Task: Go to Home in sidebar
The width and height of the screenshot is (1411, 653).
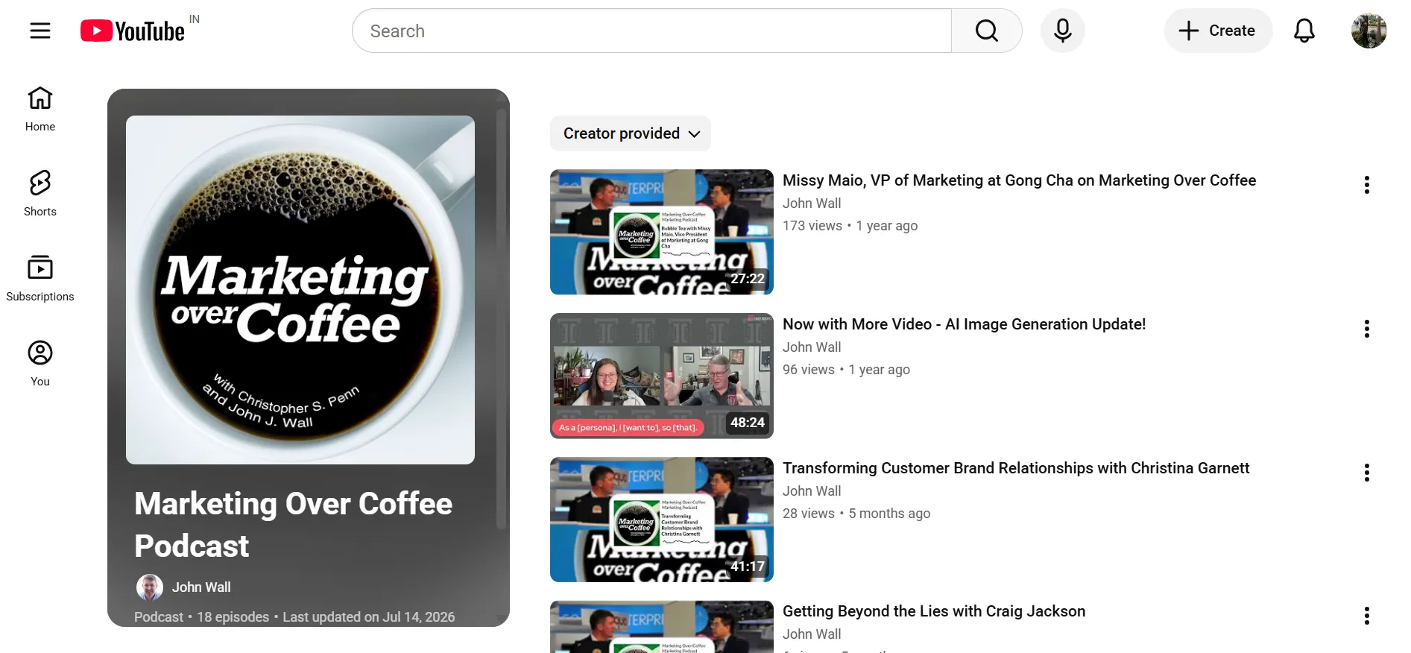Action: pyautogui.click(x=40, y=109)
